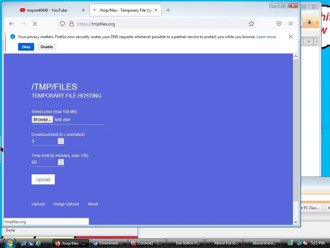Image resolution: width=330 pixels, height=248 pixels.
Task: Click the /TMP/FILES site heading
Action: coord(54,87)
